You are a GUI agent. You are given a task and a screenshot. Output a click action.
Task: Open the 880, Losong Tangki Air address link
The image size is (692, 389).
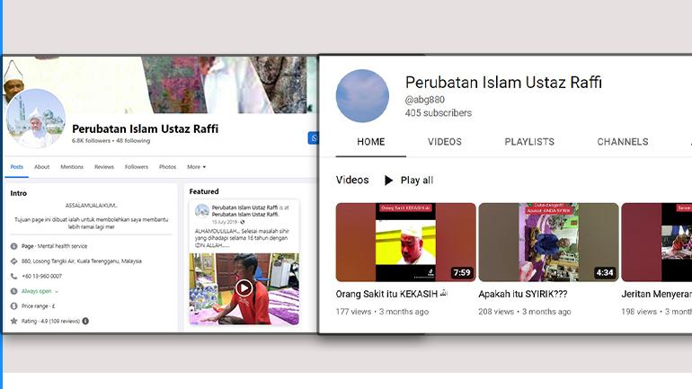coord(82,261)
